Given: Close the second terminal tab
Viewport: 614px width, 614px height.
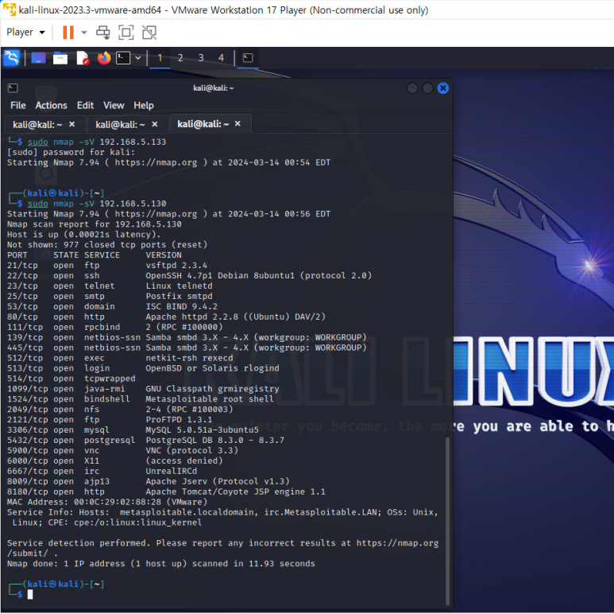Looking at the screenshot, I should pos(155,124).
